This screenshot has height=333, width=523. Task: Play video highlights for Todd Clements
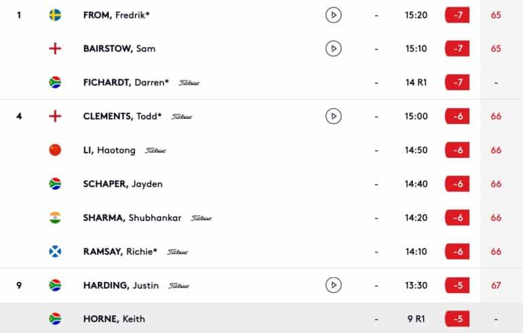(x=333, y=116)
